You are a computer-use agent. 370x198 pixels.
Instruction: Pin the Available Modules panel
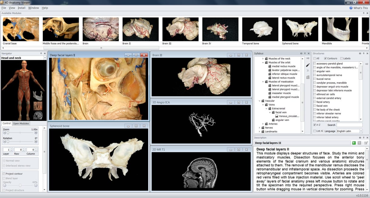click(x=363, y=13)
